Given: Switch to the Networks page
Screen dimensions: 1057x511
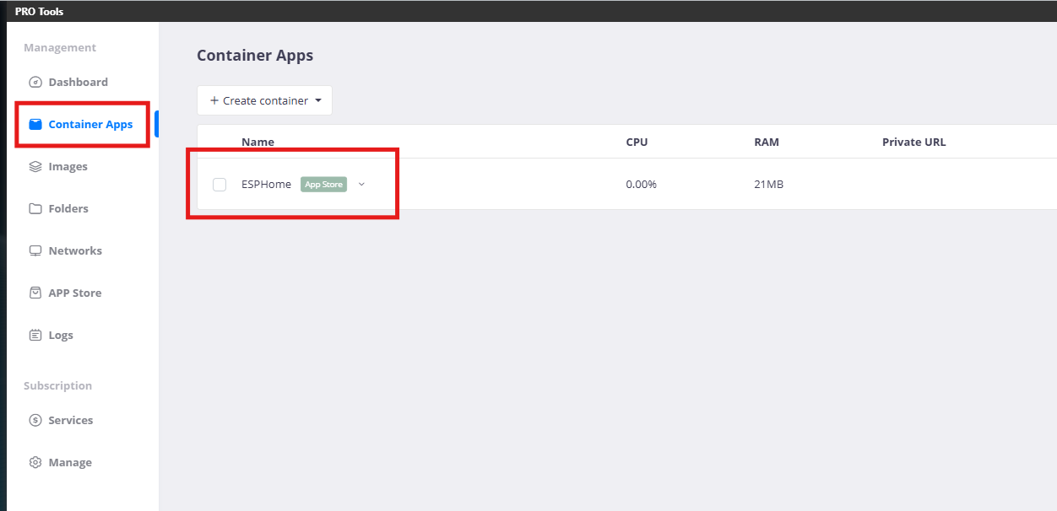Looking at the screenshot, I should (x=75, y=250).
